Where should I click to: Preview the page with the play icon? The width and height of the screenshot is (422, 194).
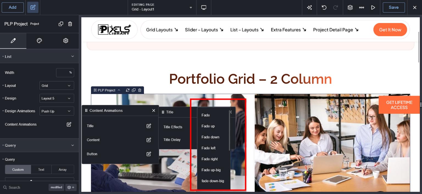tap(373, 7)
